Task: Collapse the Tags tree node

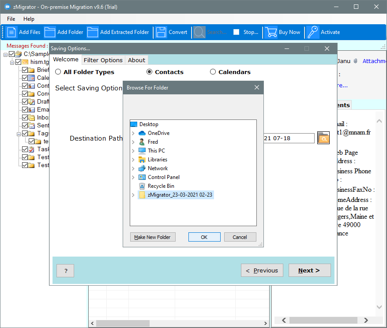Action: pyautogui.click(x=19, y=134)
